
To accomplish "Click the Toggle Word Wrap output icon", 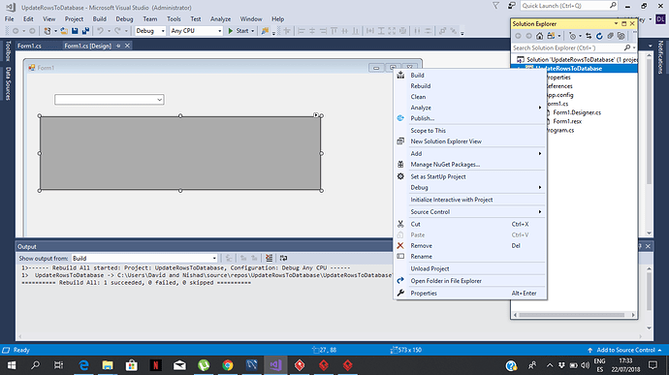I will click(x=283, y=258).
